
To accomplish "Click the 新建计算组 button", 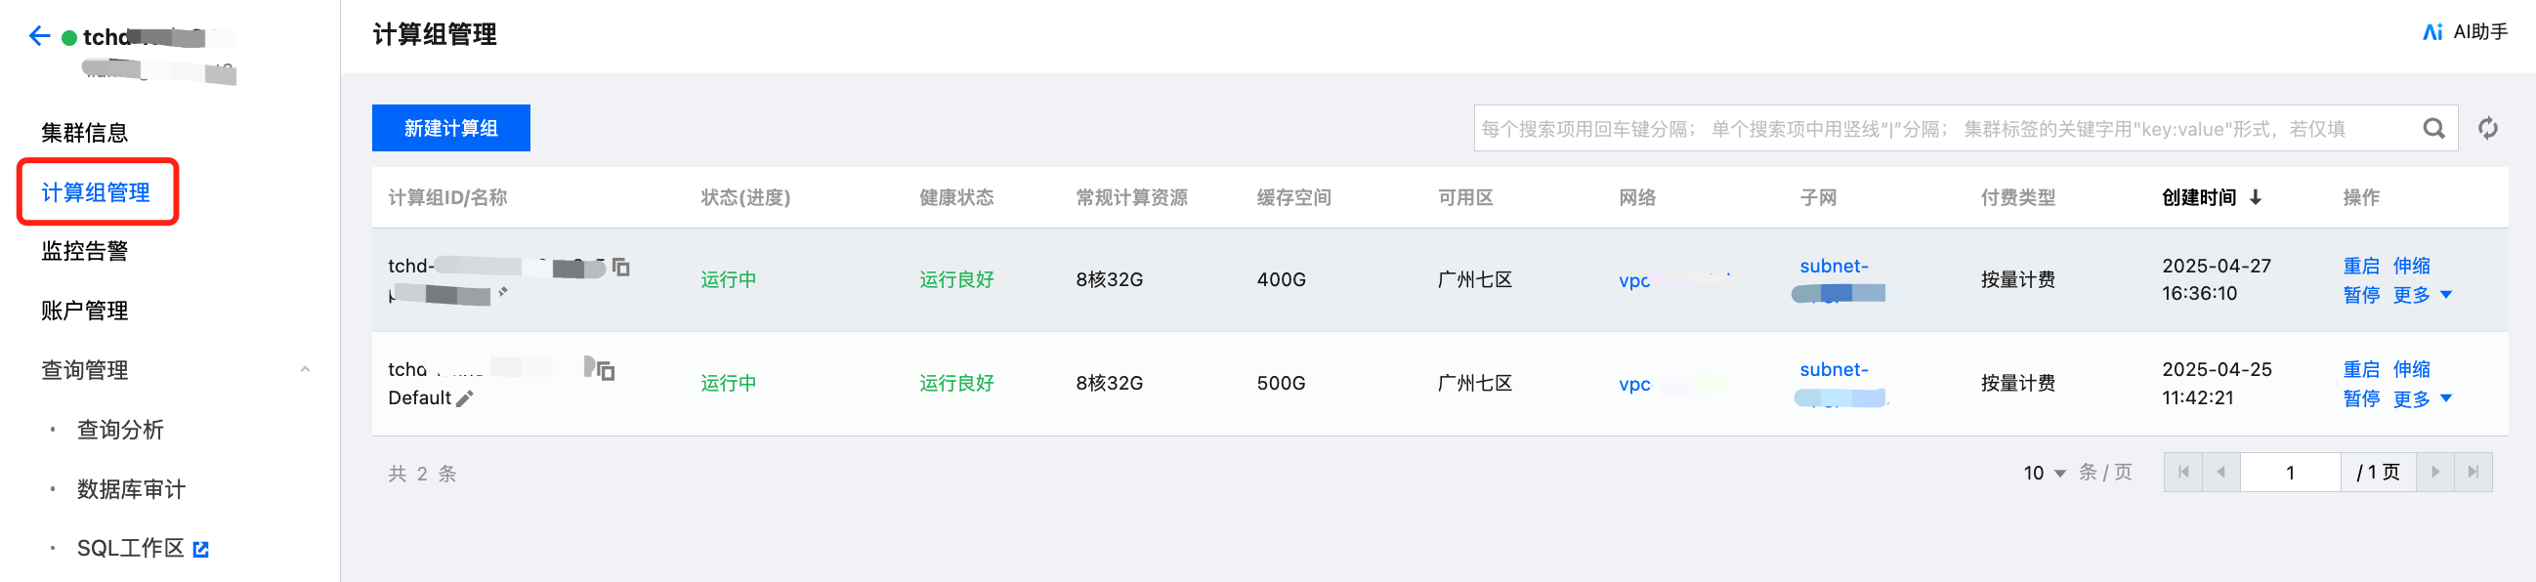I will (451, 128).
